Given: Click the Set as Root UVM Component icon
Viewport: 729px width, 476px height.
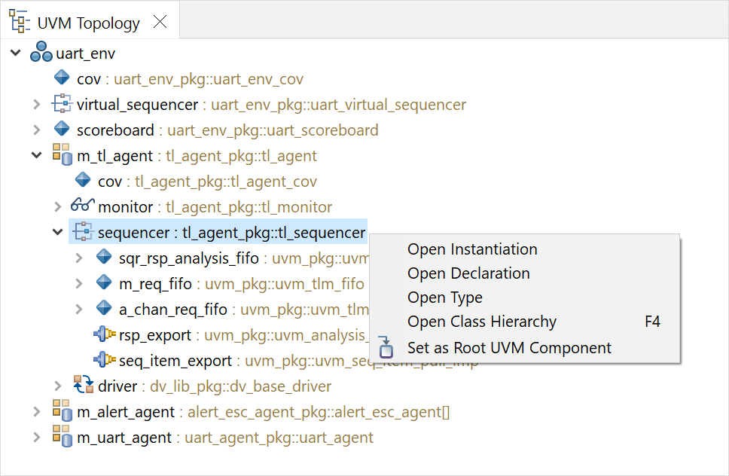Looking at the screenshot, I should click(386, 347).
